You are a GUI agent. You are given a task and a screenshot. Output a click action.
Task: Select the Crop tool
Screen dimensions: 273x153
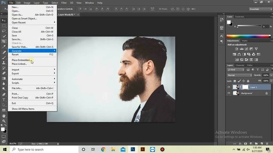(4, 41)
